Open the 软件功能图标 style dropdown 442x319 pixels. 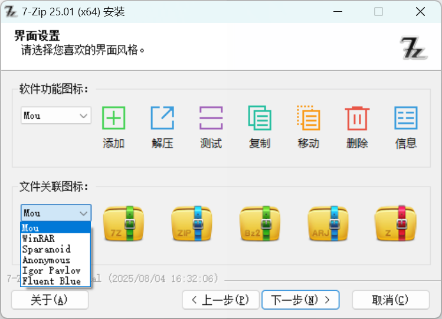pos(56,116)
